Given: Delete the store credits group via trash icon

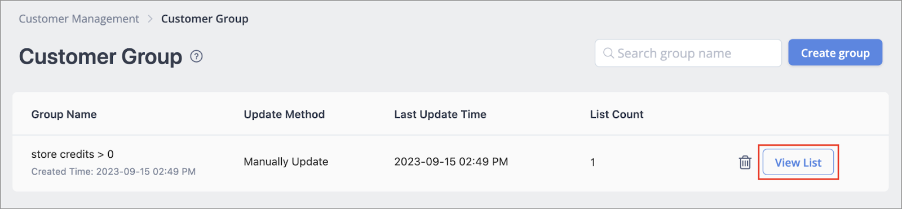Looking at the screenshot, I should (x=745, y=162).
